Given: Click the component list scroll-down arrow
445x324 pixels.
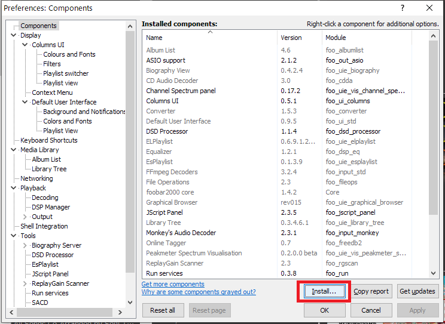Looking at the screenshot, I should pos(434,273).
